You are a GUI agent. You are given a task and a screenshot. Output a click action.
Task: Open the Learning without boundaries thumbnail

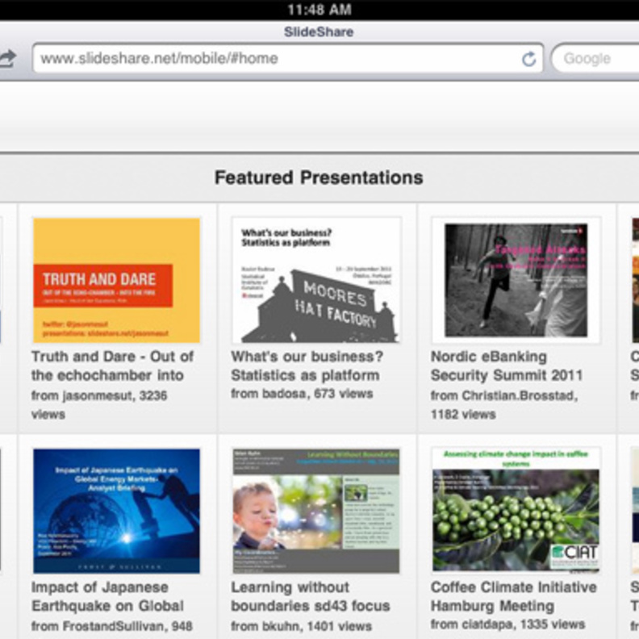(x=316, y=511)
